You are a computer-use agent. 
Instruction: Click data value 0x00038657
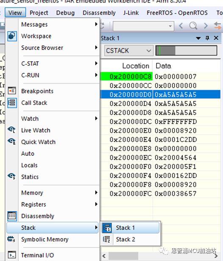pos(176,193)
